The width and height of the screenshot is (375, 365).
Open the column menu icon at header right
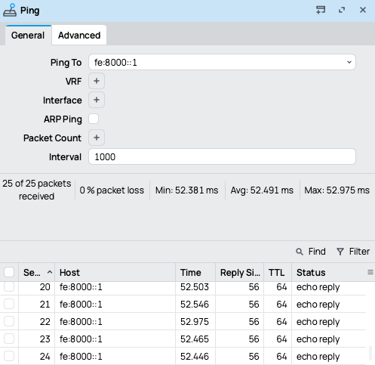coord(370,272)
